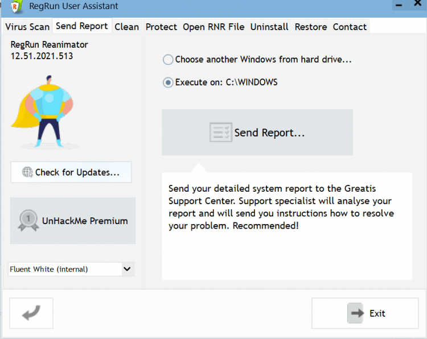
Task: Open the Clean tab
Action: (126, 27)
